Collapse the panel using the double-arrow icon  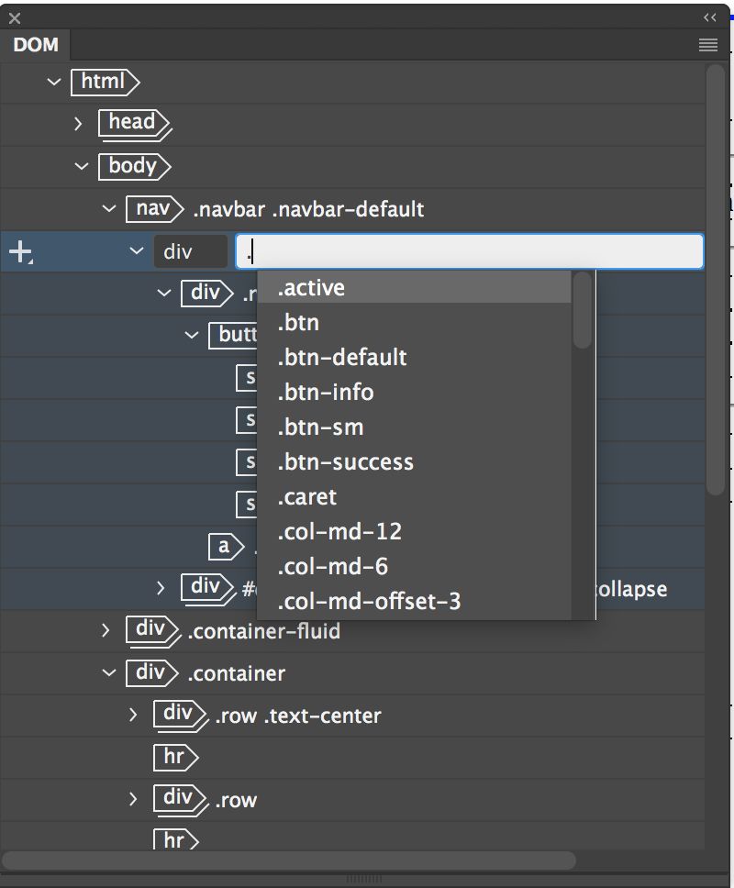pyautogui.click(x=708, y=16)
